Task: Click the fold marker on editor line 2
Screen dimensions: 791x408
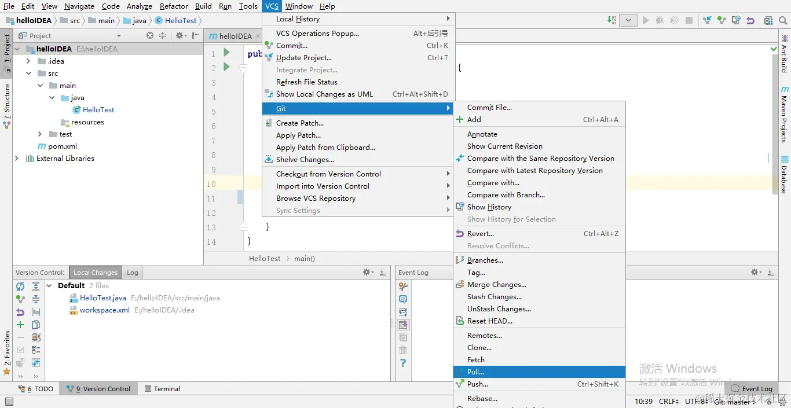Action: (244, 68)
